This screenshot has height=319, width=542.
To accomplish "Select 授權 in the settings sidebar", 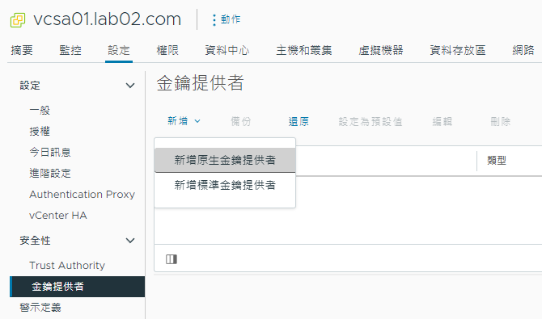I will (40, 131).
